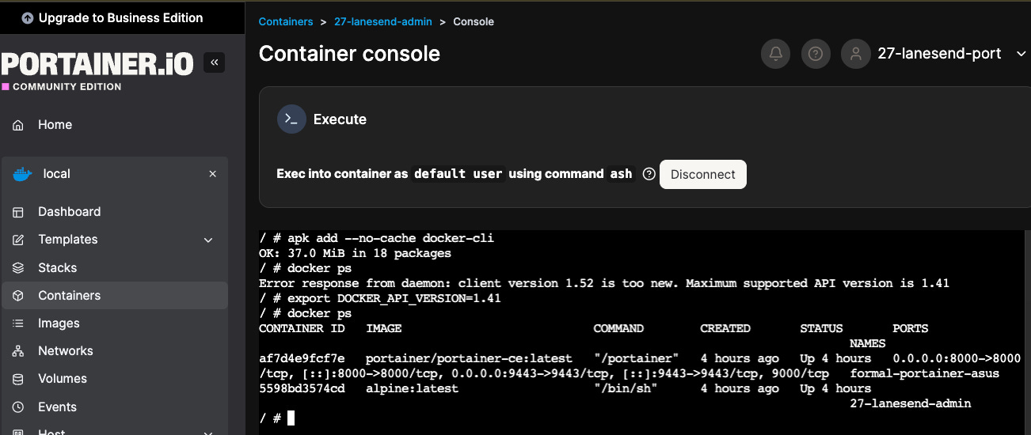Click the Events clock icon

tap(19, 407)
